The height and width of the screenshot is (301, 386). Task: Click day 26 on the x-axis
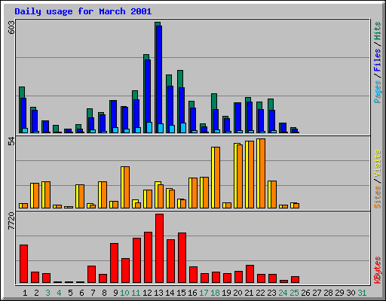click(305, 293)
